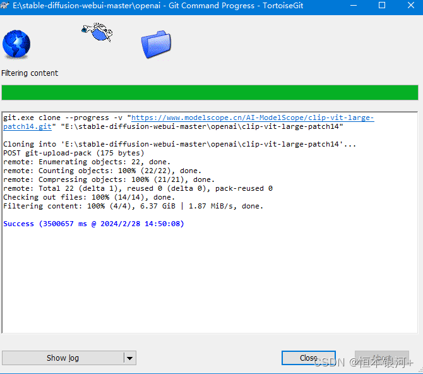Click the flying turtle animation icon

[x=97, y=32]
